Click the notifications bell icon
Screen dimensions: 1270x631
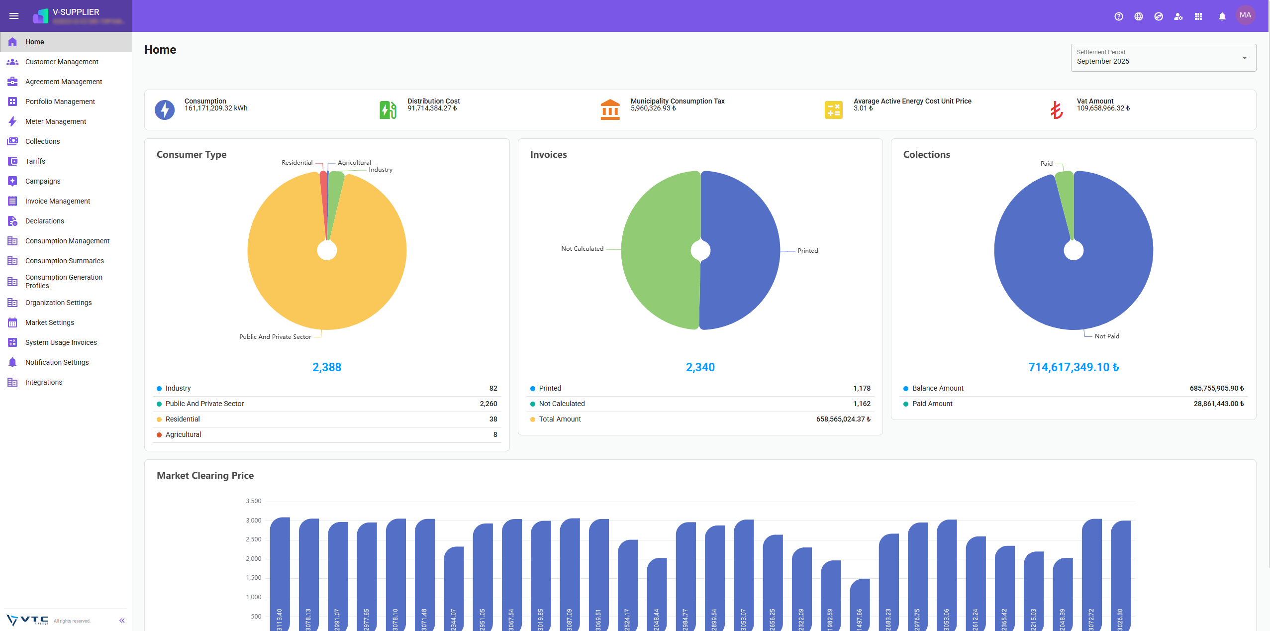(x=1222, y=16)
